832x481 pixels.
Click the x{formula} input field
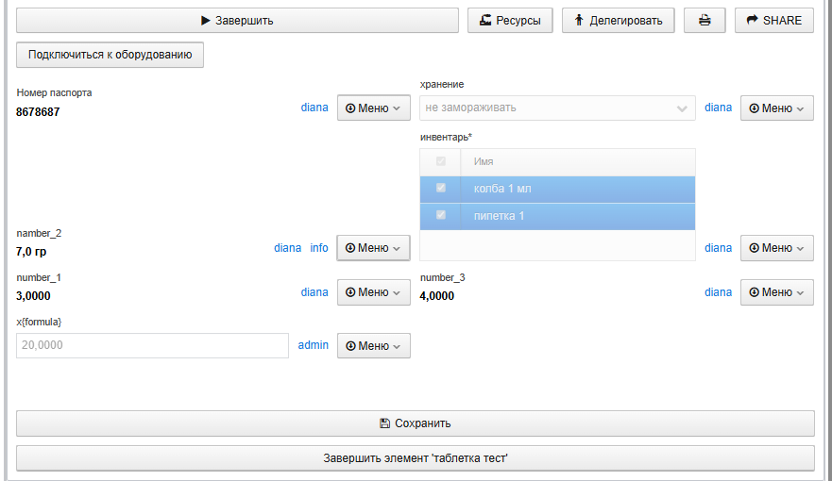pyautogui.click(x=152, y=345)
